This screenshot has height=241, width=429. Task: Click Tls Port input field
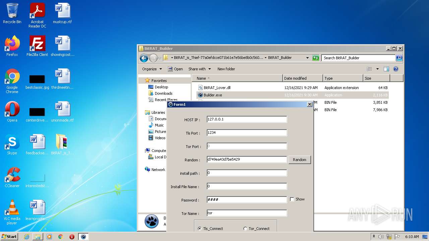(247, 133)
